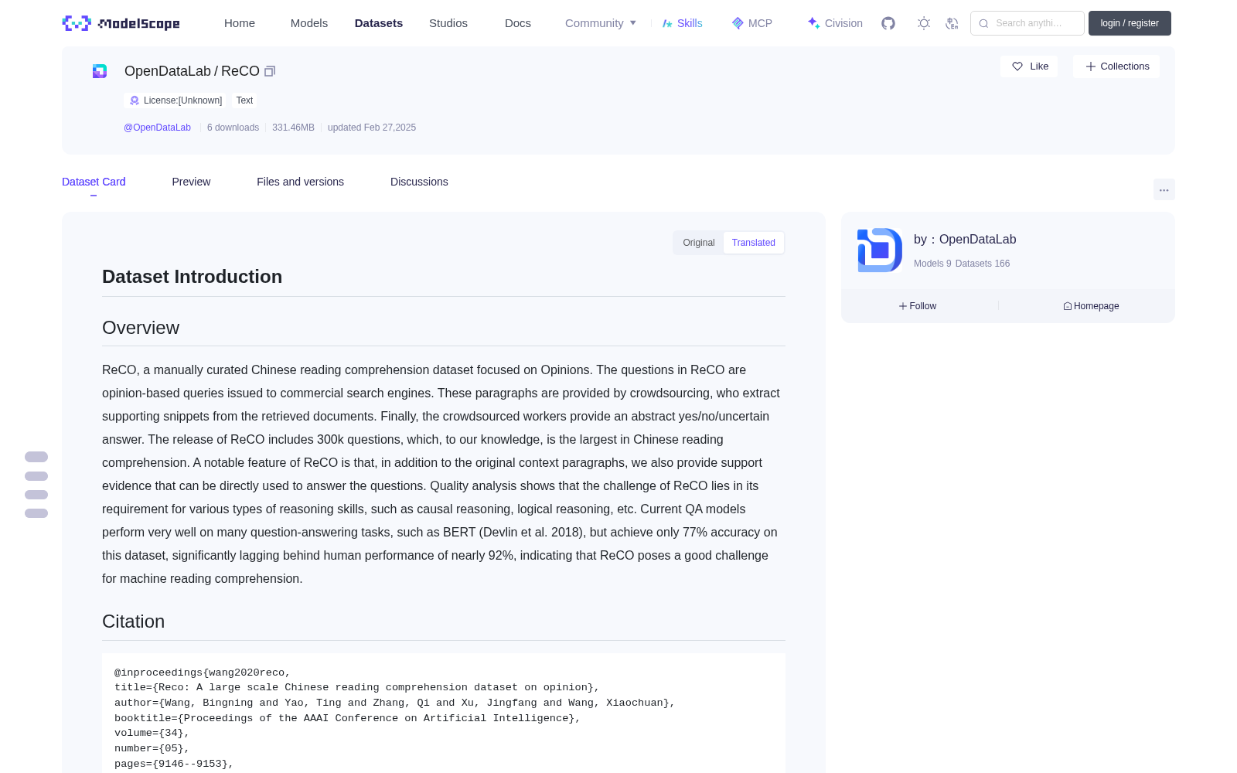View the Discussions tab
The image size is (1237, 773).
(x=419, y=182)
